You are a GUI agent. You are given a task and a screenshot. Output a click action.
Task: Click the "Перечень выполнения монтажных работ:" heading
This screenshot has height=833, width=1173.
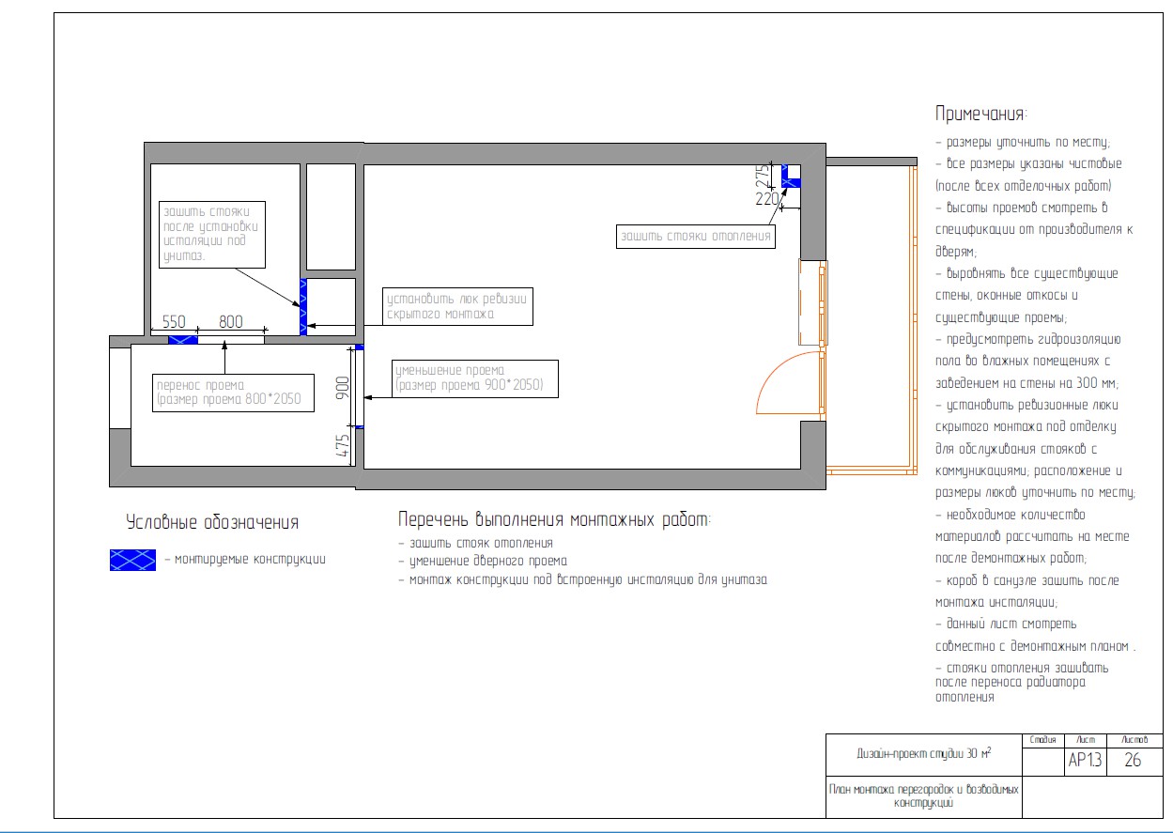pos(555,519)
